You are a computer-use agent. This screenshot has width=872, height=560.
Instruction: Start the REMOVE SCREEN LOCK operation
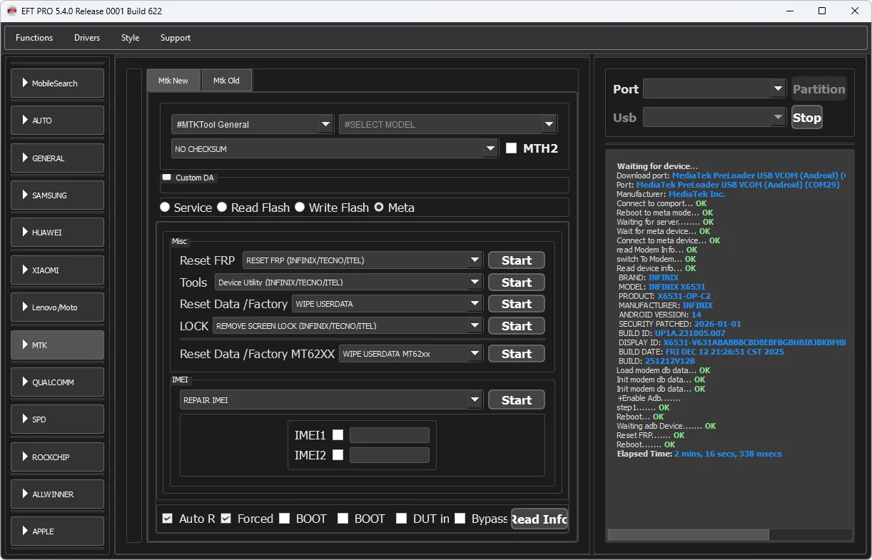[x=516, y=326]
